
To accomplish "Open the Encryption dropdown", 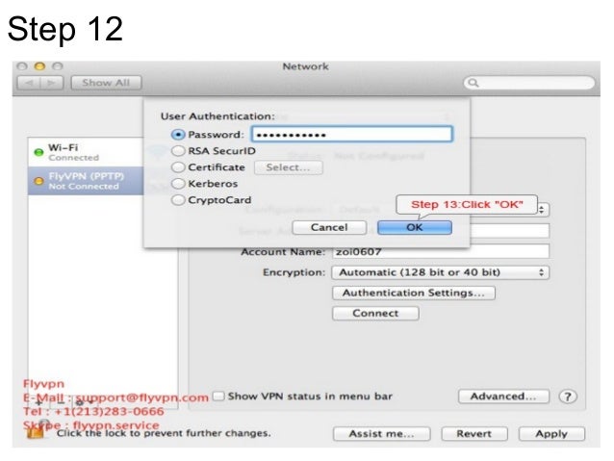I will pos(441,272).
